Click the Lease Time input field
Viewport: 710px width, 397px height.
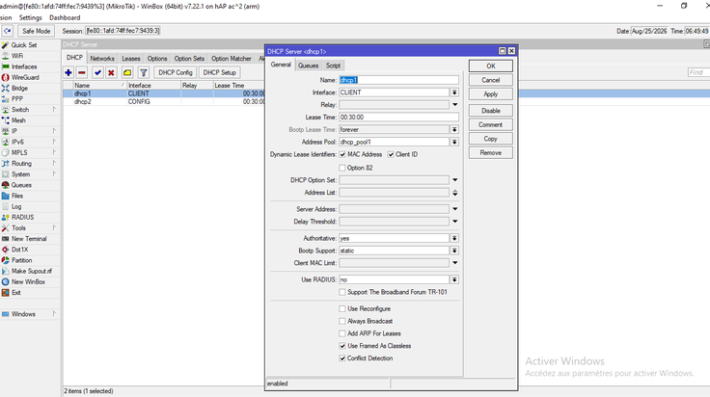(x=399, y=118)
